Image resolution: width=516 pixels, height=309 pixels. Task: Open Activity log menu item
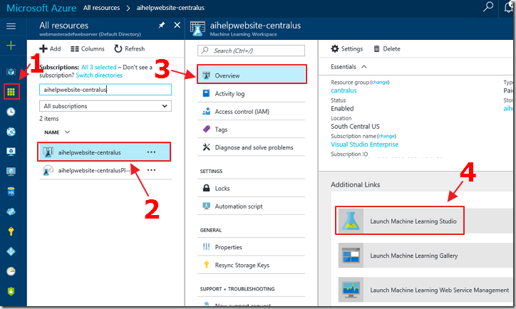251,94
